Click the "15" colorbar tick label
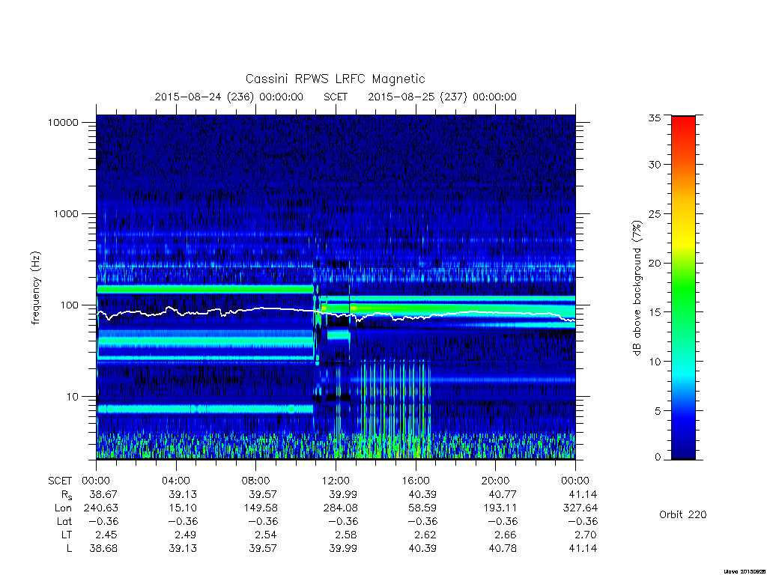This screenshot has width=767, height=575. pyautogui.click(x=654, y=312)
